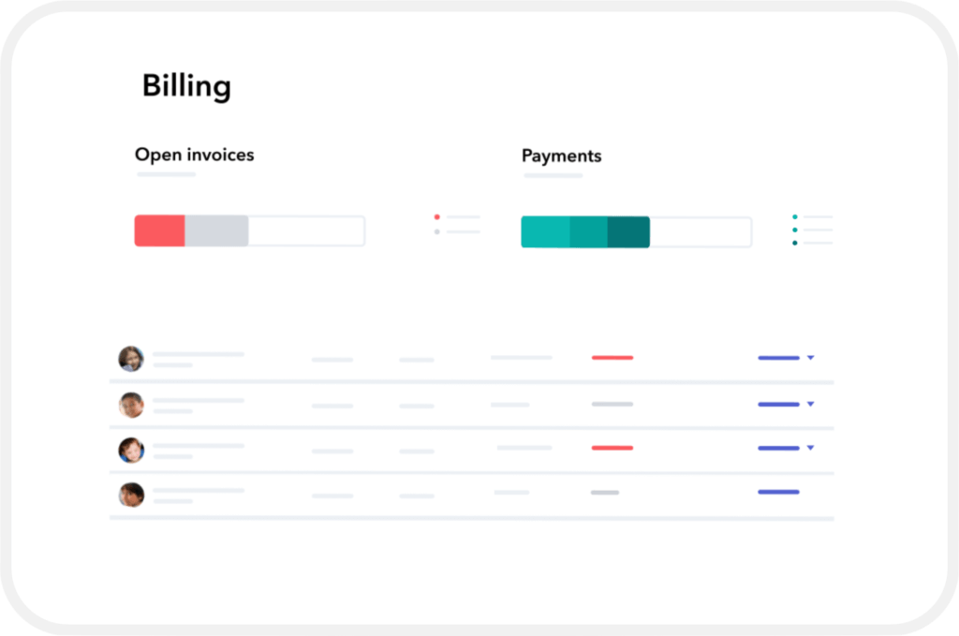The image size is (959, 636).
Task: Click the bottom dark teal Payments legend dot
Action: 794,244
